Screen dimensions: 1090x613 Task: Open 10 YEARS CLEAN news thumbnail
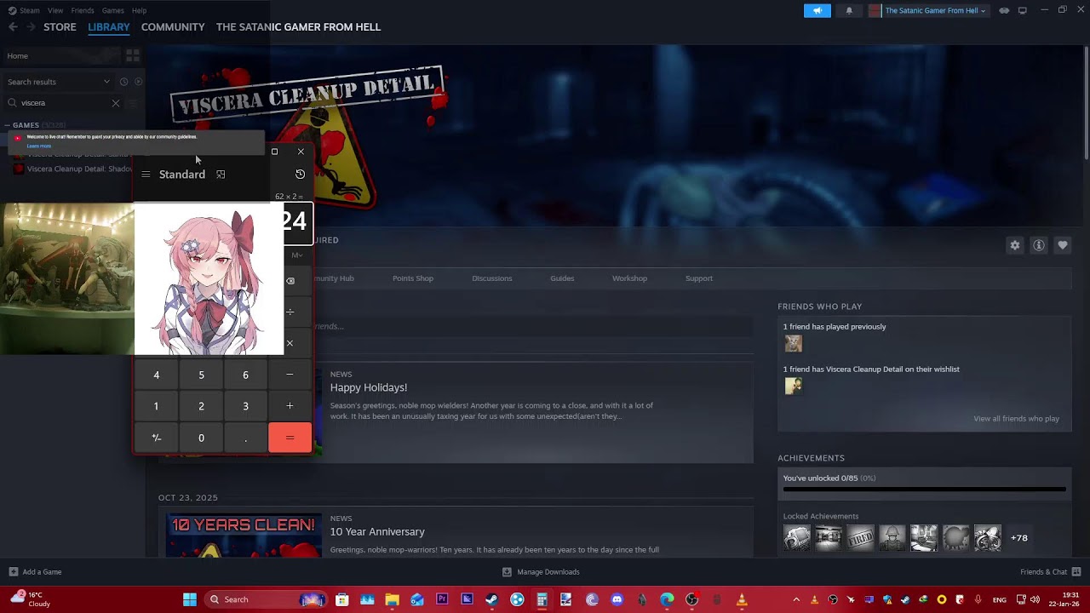point(244,536)
